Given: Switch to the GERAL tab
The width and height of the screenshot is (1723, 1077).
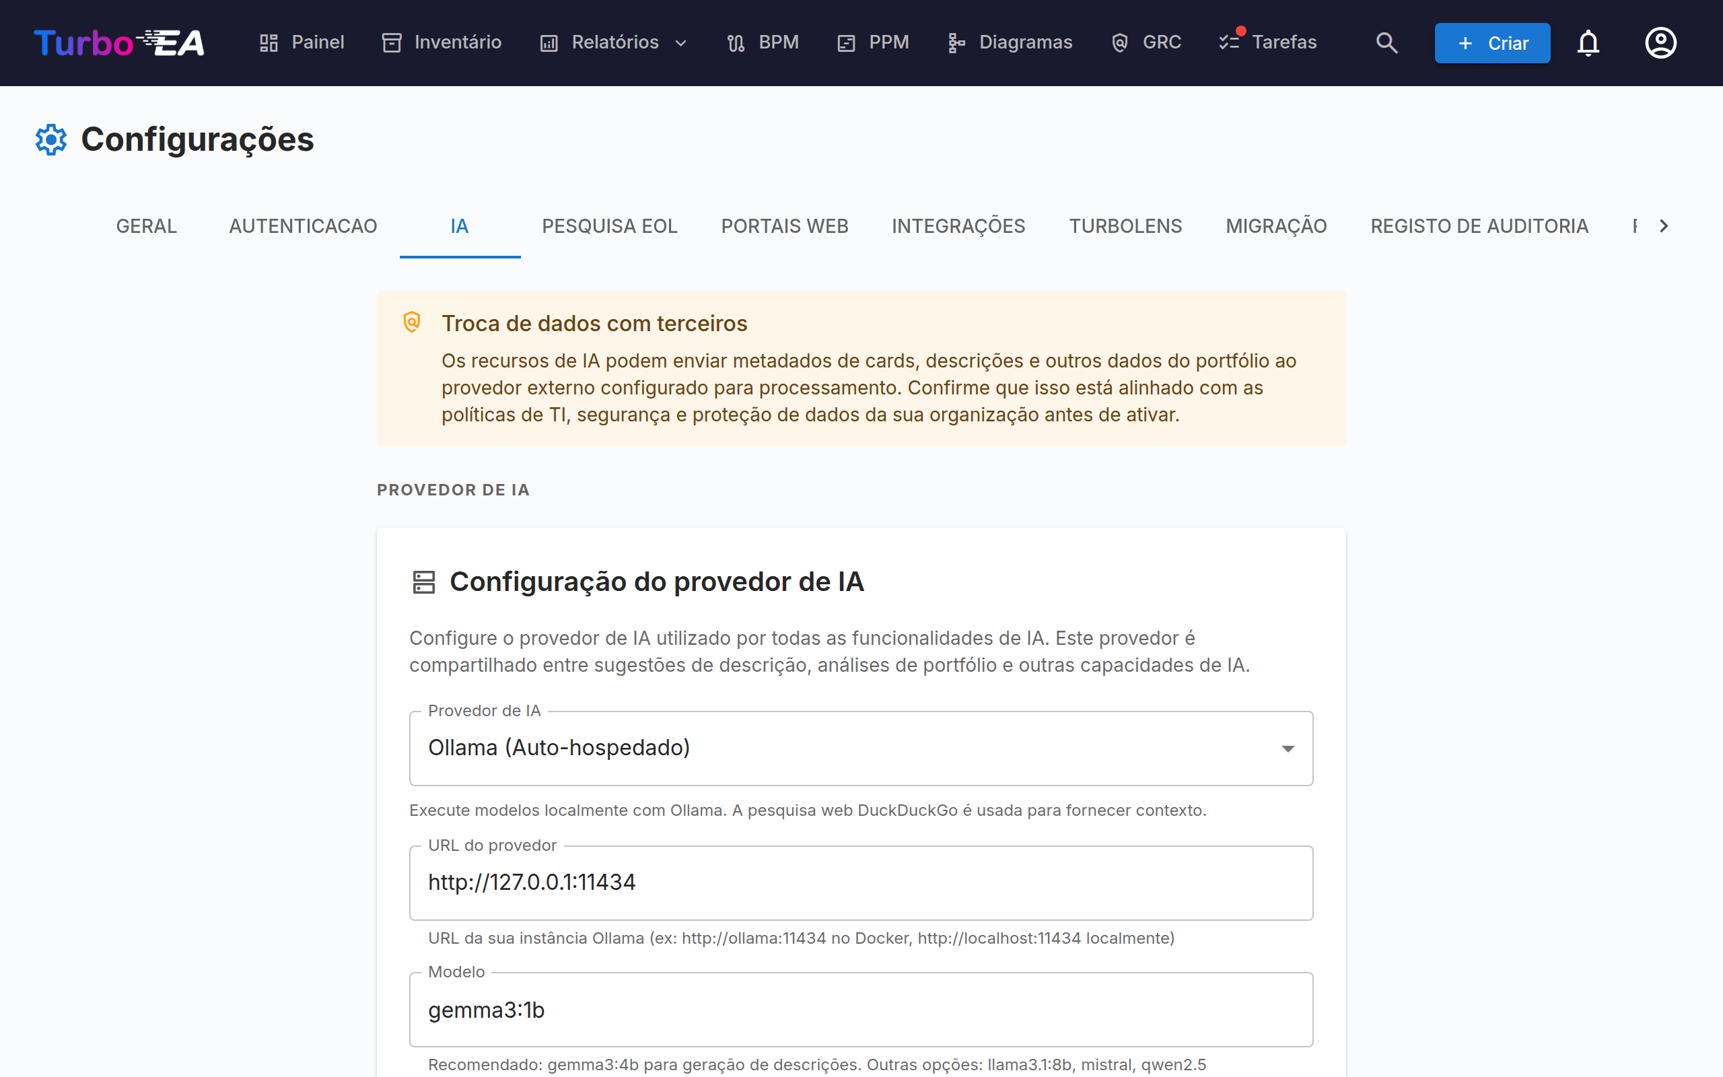Looking at the screenshot, I should point(146,225).
